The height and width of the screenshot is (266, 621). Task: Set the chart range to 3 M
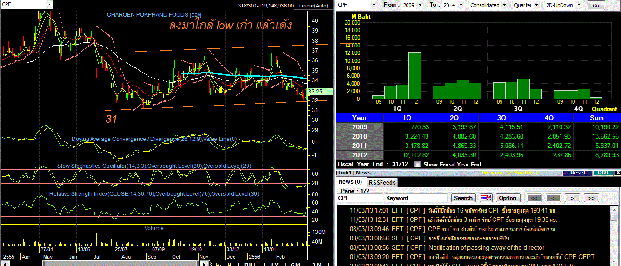coord(316,264)
